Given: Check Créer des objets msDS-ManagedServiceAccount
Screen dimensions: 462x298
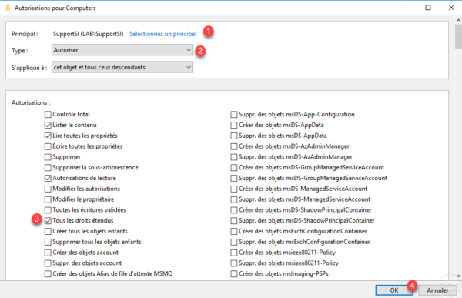Looking at the screenshot, I should (x=234, y=189).
